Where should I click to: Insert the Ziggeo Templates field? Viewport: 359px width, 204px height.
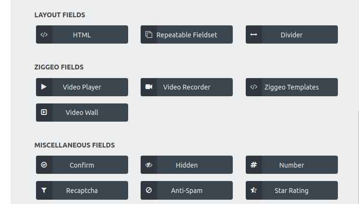292,87
